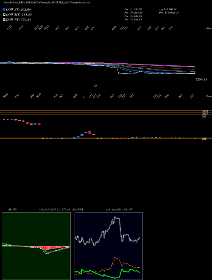Click the 1266.35 price label
The width and height of the screenshot is (212, 280).
(201, 79)
